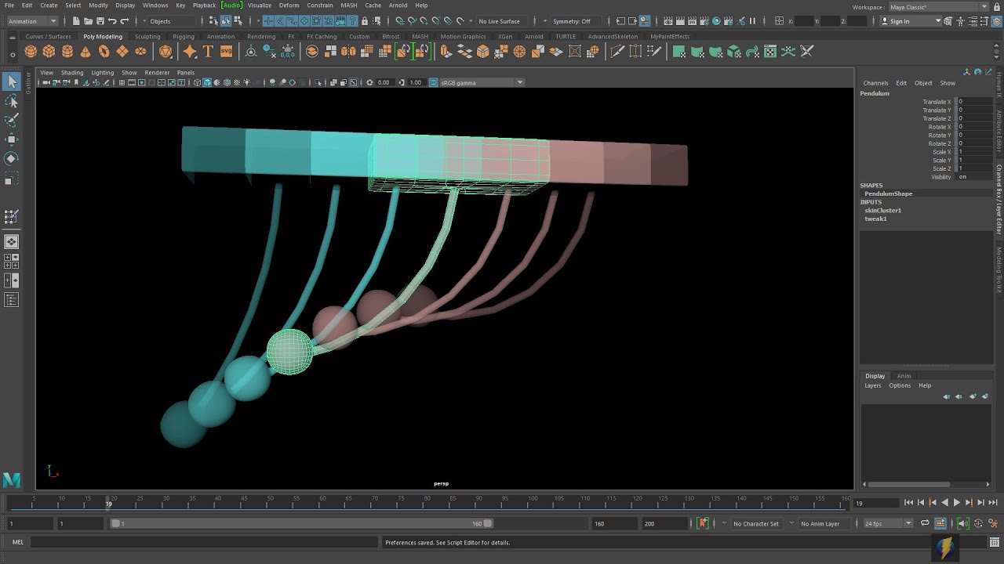Image resolution: width=1004 pixels, height=564 pixels.
Task: Click the Translate X value field
Action: (974, 102)
